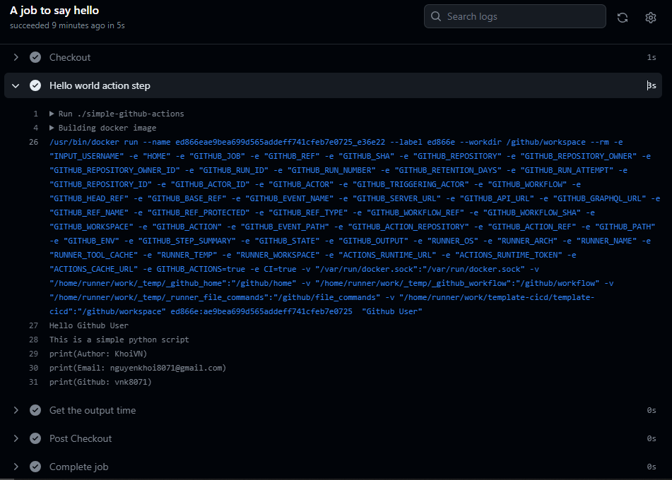Click the search magnifier icon

pos(435,16)
